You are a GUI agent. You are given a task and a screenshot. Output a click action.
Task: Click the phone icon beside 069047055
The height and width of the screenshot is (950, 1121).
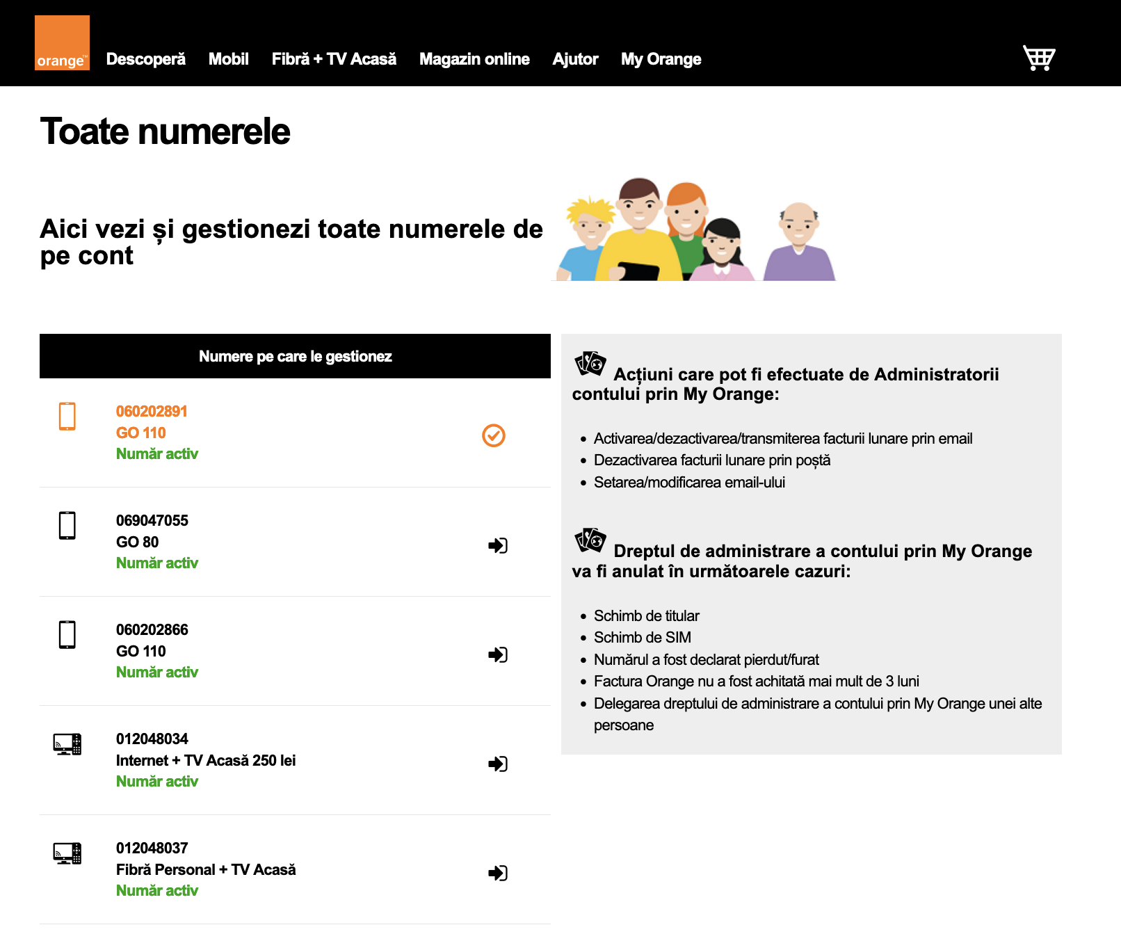67,525
